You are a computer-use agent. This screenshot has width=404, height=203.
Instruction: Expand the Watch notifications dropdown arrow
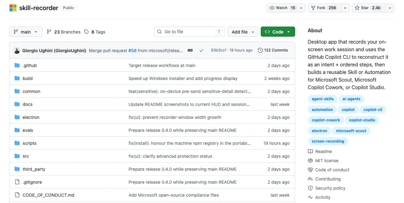click(x=301, y=8)
